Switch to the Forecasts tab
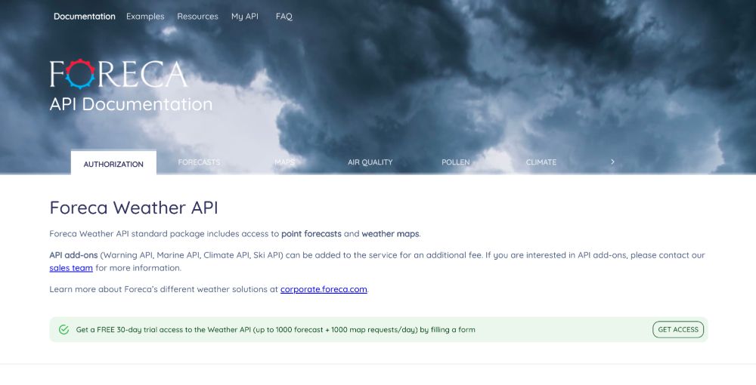756x385 pixels. [x=199, y=162]
